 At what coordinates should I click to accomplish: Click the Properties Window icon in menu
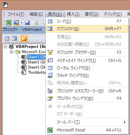[x=50, y=98]
